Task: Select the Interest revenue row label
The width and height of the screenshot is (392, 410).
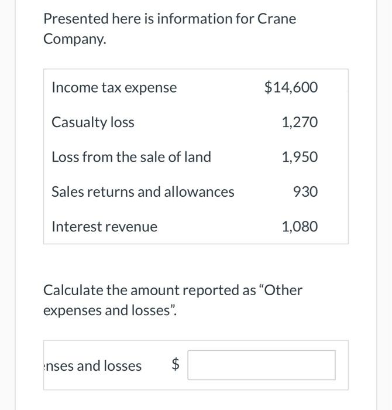Action: pyautogui.click(x=104, y=227)
